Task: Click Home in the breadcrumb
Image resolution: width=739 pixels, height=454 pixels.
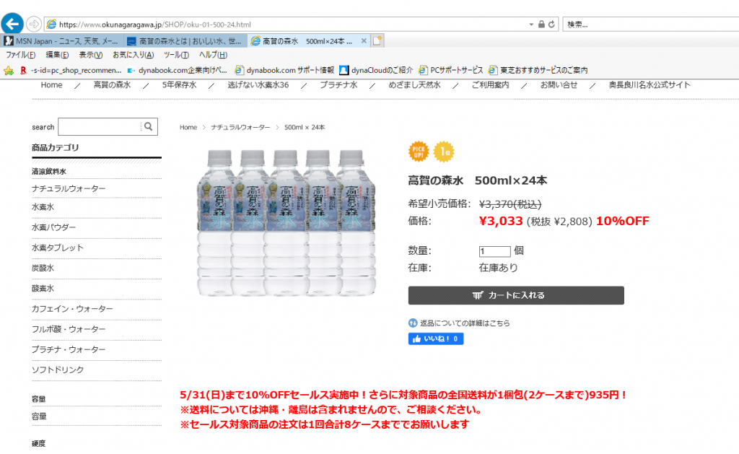Action: [x=188, y=127]
